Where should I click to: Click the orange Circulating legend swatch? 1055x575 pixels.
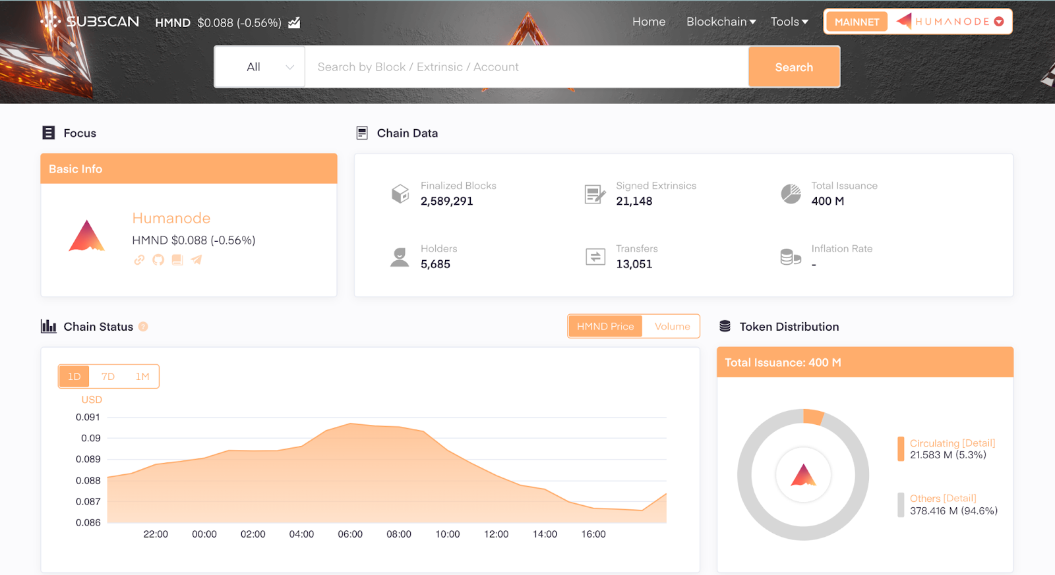click(901, 449)
